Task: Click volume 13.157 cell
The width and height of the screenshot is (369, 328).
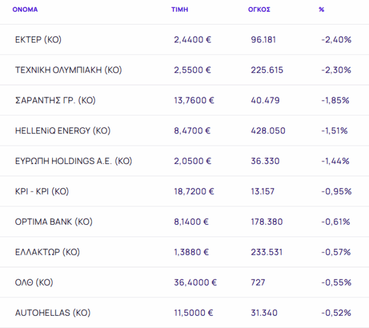Action: 263,191
